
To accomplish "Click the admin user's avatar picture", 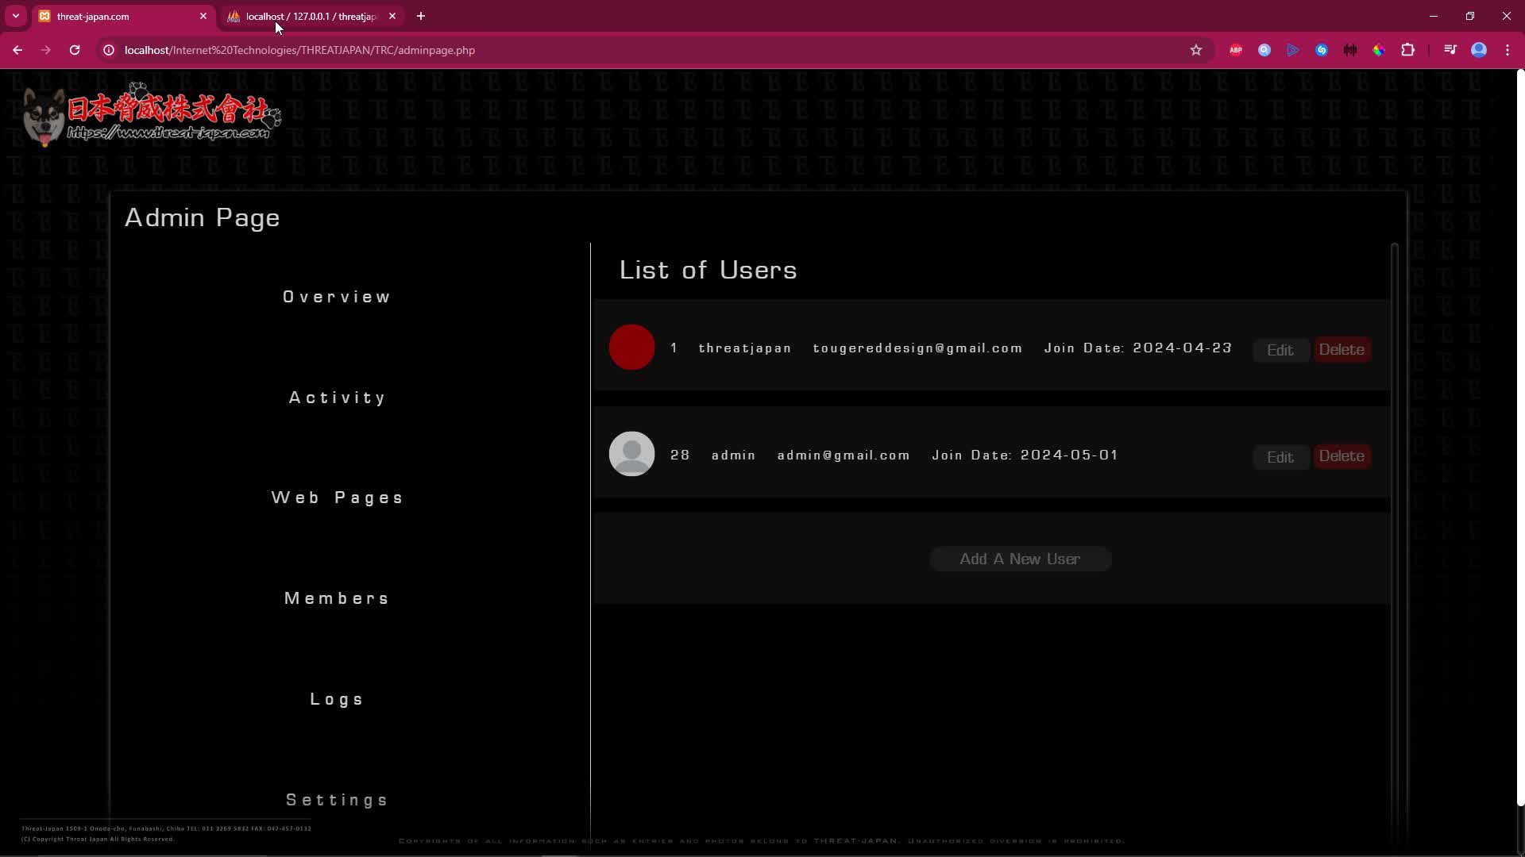I will tap(631, 453).
